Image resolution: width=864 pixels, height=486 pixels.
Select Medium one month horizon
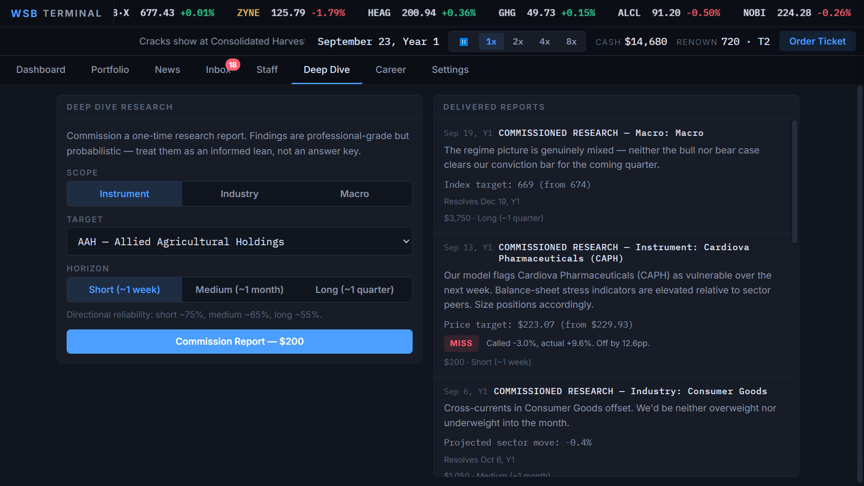click(239, 290)
